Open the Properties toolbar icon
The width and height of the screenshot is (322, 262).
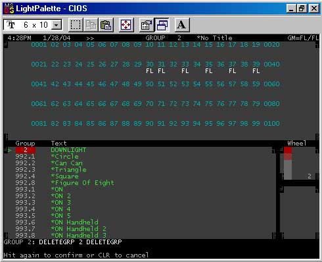[x=147, y=25]
